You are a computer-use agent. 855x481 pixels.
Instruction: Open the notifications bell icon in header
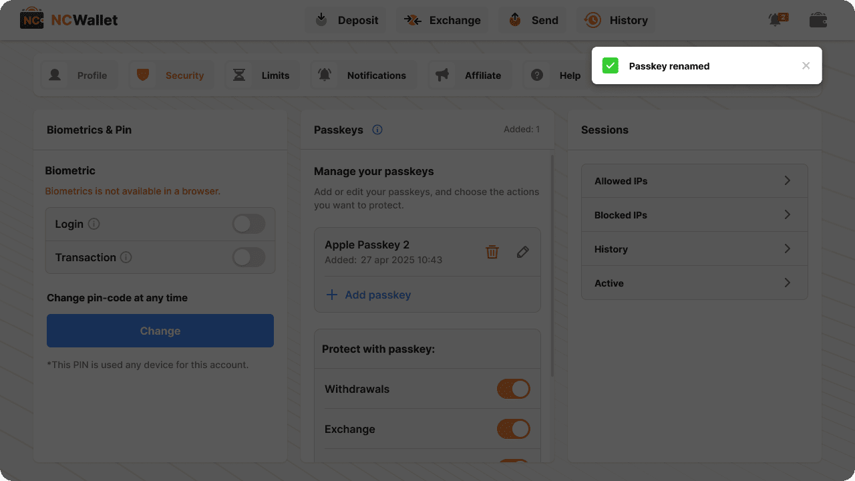[778, 20]
